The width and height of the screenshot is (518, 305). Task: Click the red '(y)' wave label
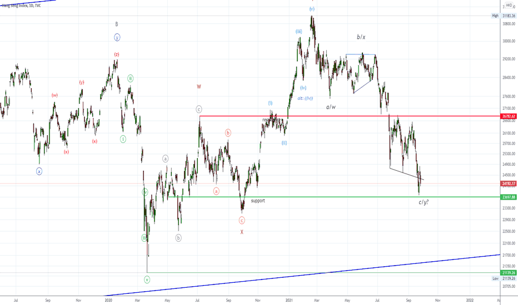point(82,83)
